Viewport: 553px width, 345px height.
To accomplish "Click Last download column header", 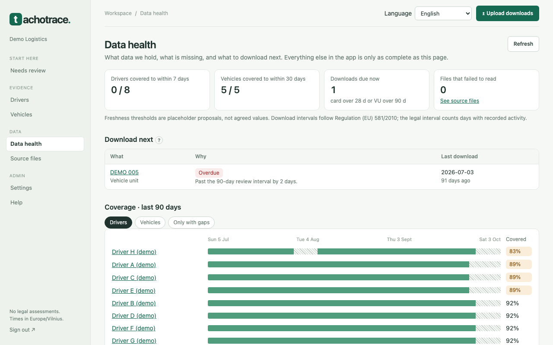I will (x=459, y=157).
